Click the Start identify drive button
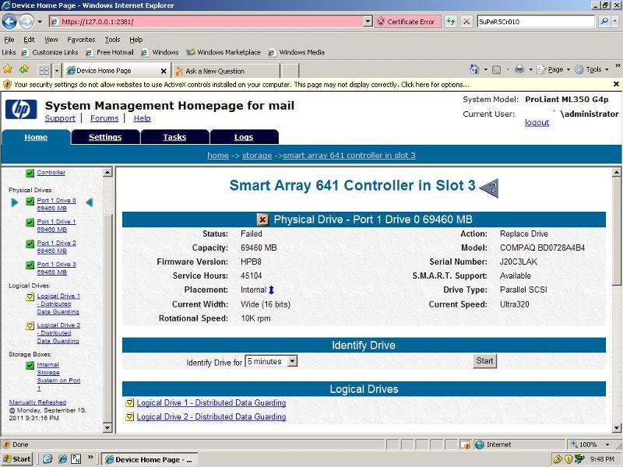 coord(484,361)
